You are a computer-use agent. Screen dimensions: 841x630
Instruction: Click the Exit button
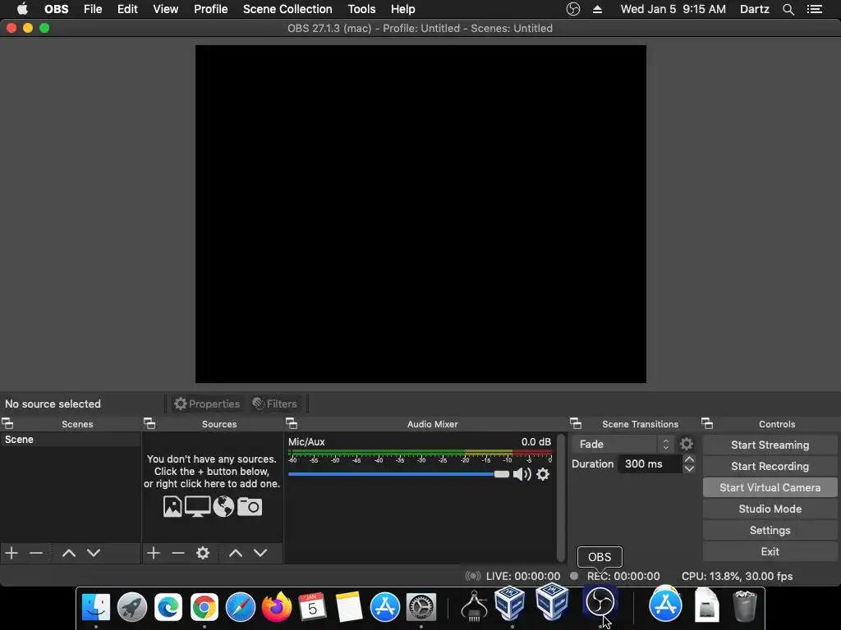click(x=770, y=551)
